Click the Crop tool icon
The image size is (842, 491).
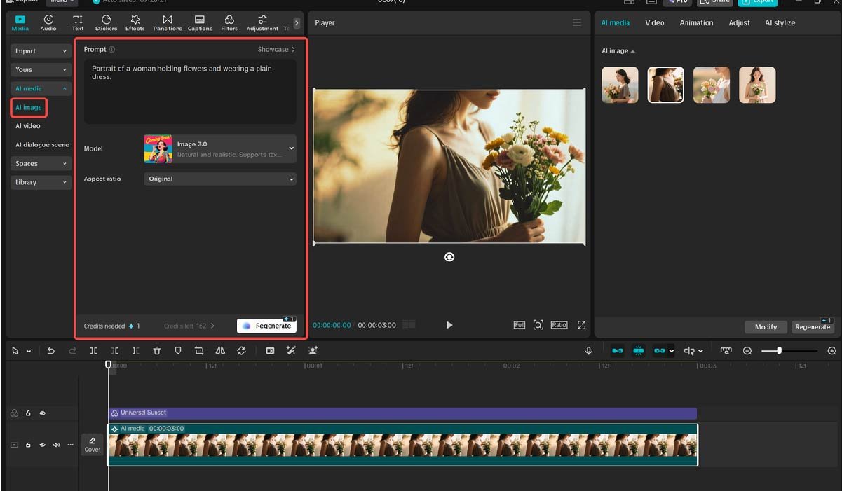tap(199, 351)
